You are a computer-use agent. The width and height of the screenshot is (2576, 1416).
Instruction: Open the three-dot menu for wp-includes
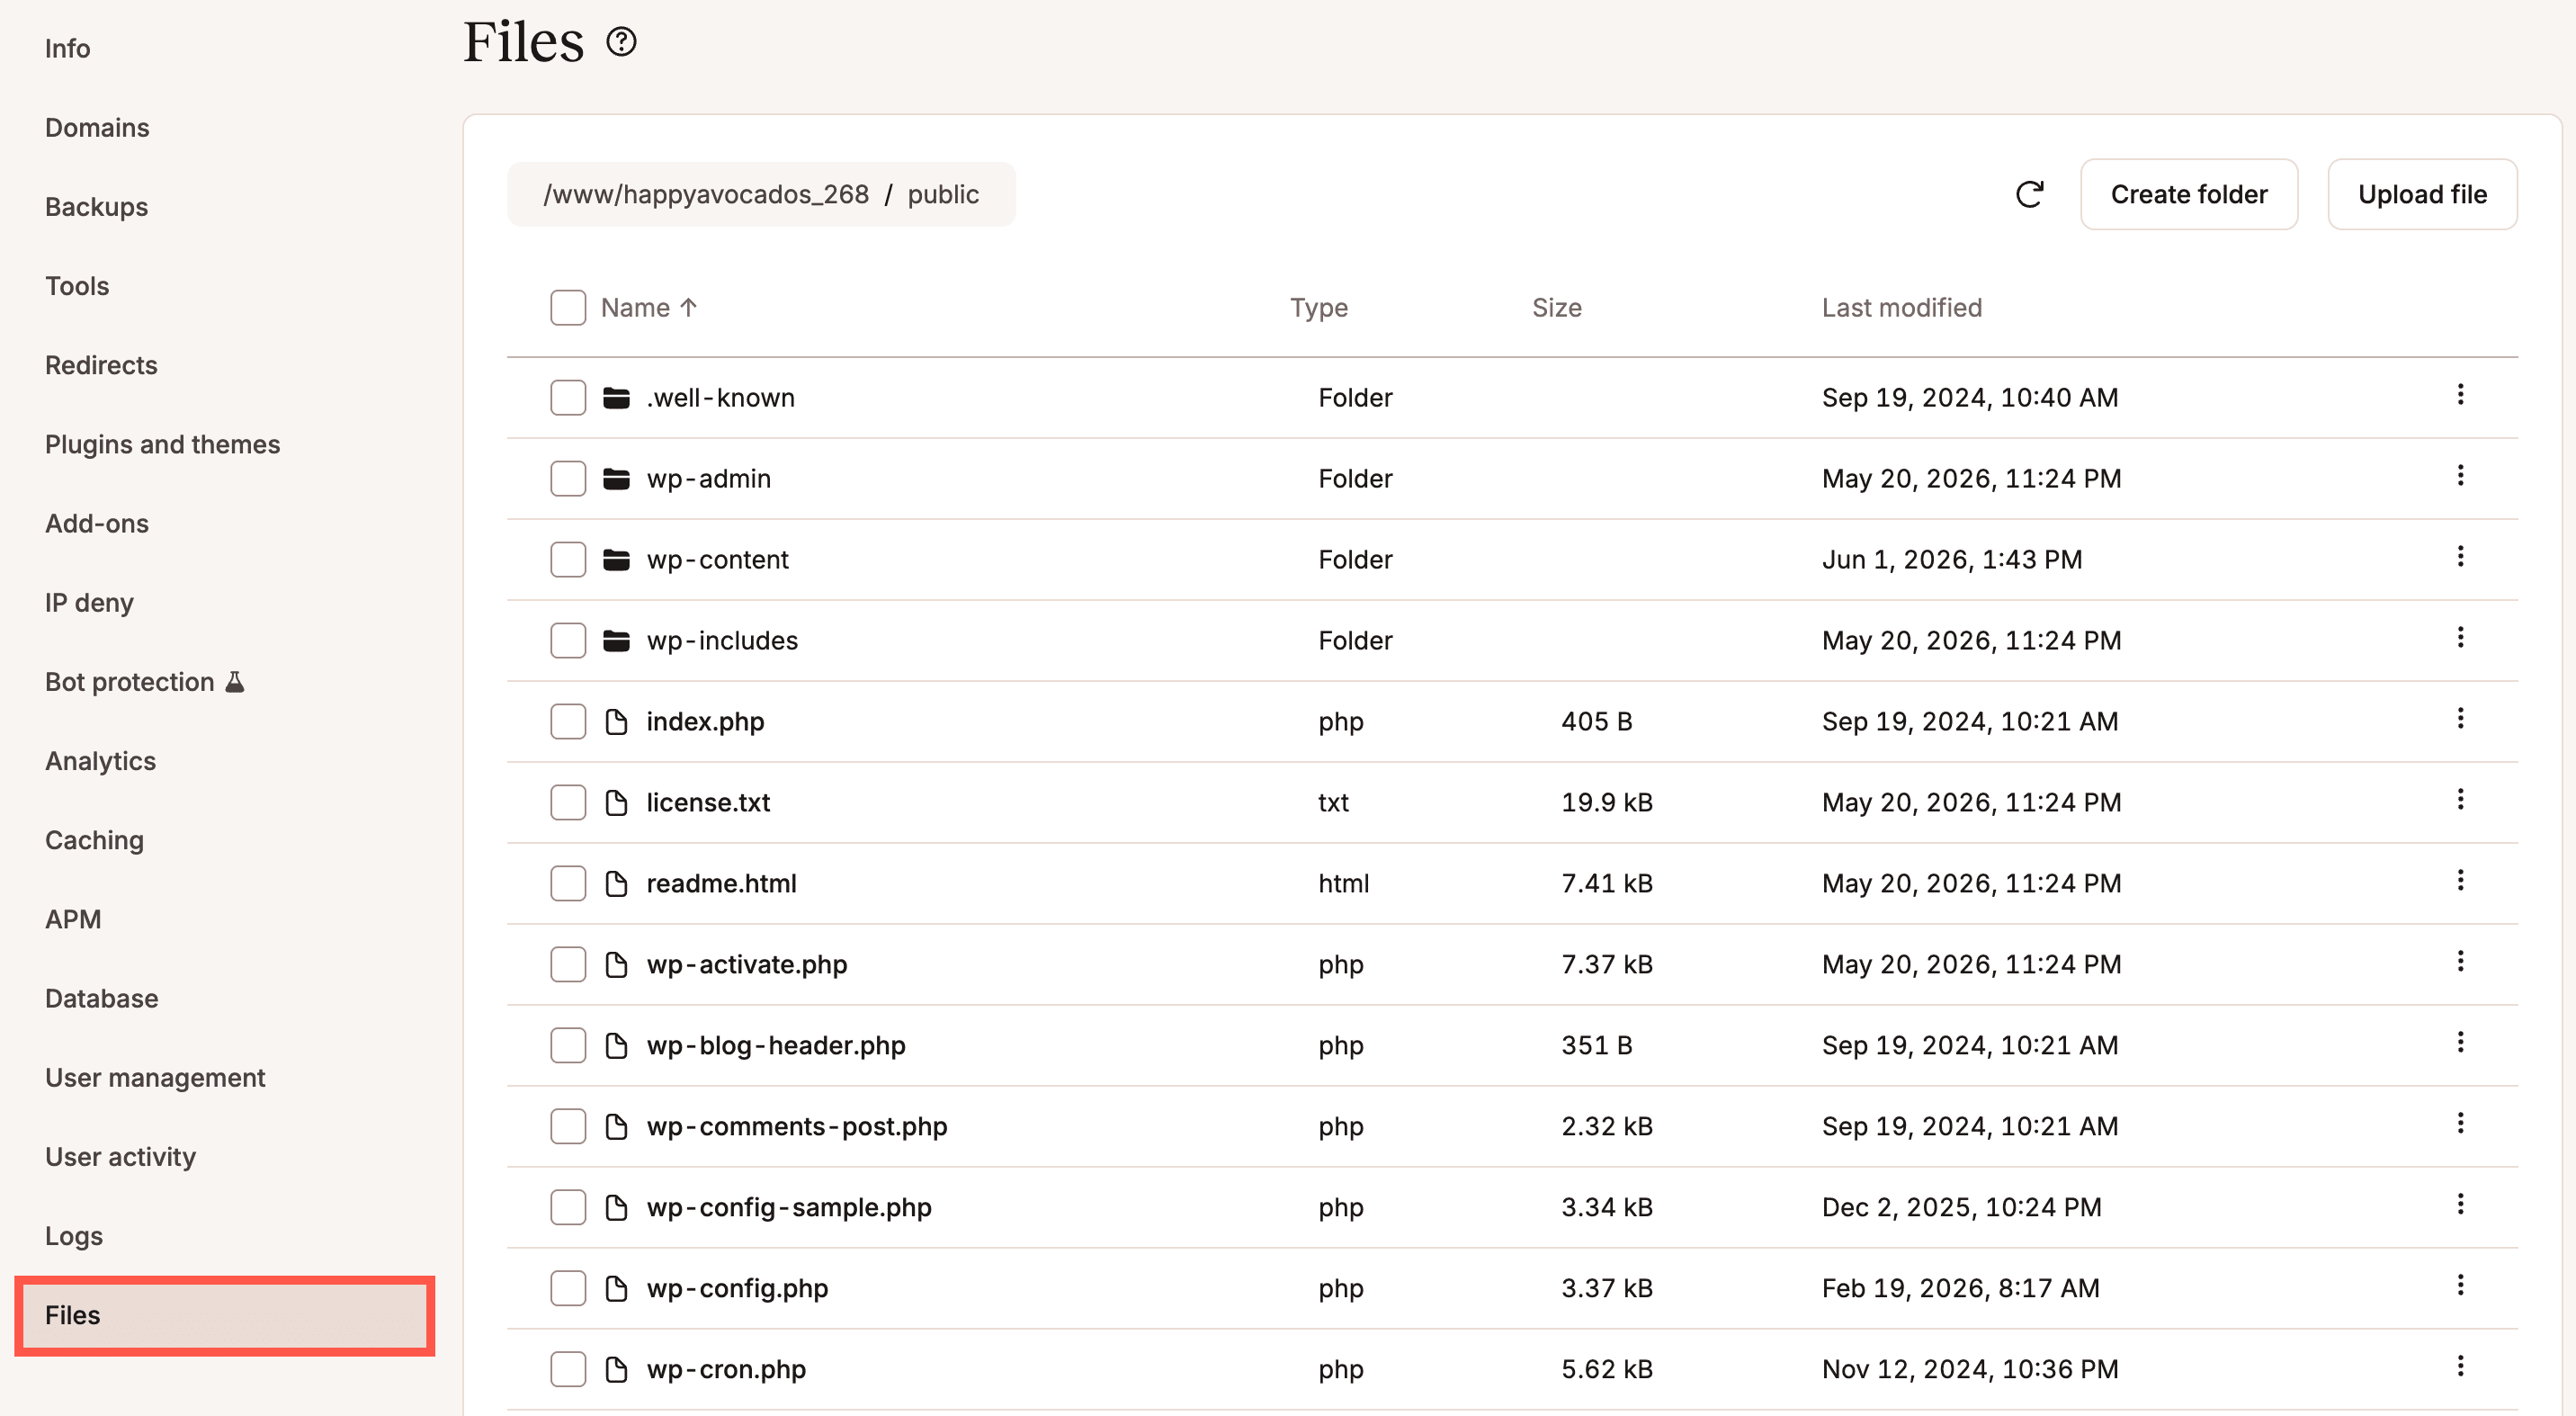click(x=2460, y=638)
